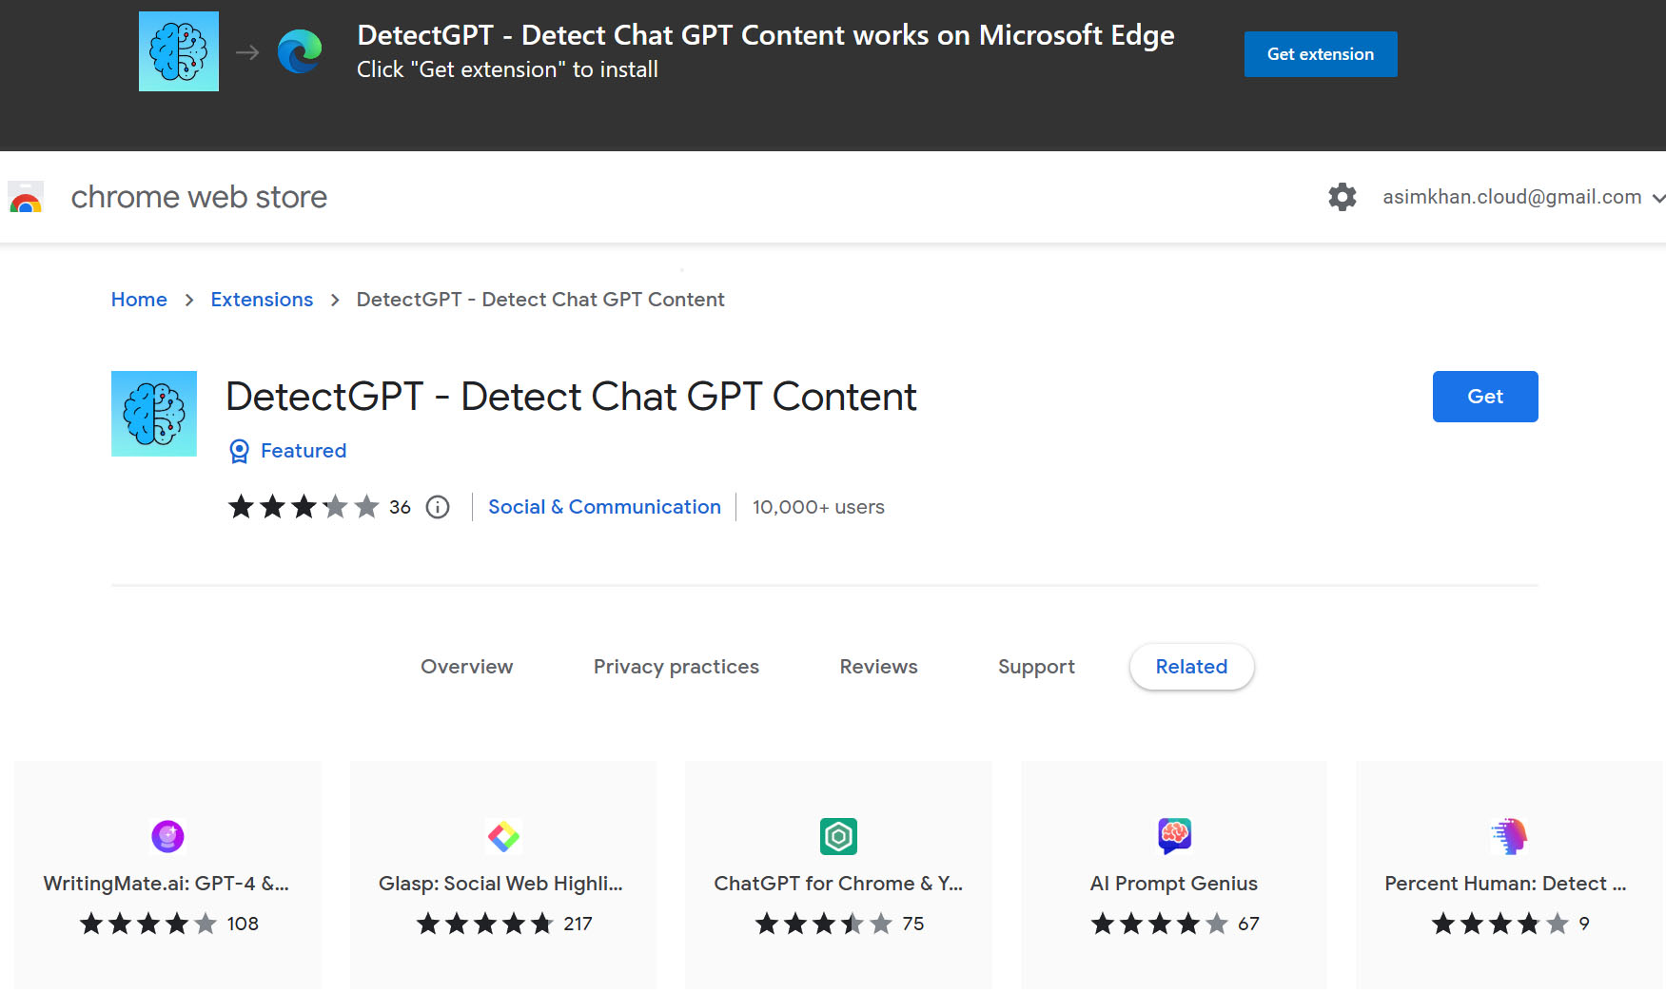Click the rating info circle icon
1666x993 pixels.
coord(437,507)
